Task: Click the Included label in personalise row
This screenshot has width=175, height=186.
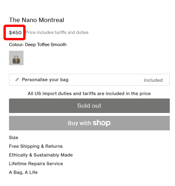Action: click(x=153, y=80)
